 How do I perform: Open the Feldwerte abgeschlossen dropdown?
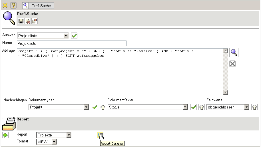(x=247, y=107)
